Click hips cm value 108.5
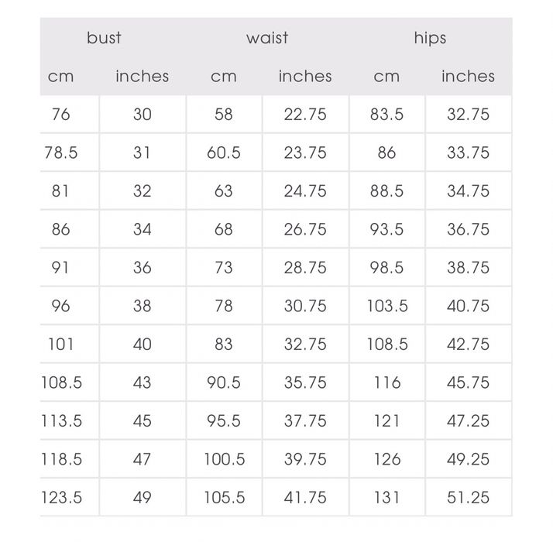This screenshot has width=553, height=542. [x=386, y=344]
